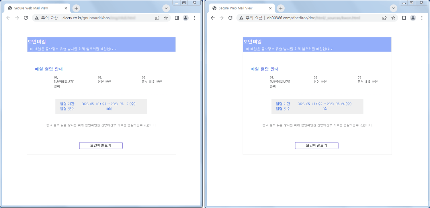Click [보안메일보기] step text in left window
430x208 pixels.
64,82
